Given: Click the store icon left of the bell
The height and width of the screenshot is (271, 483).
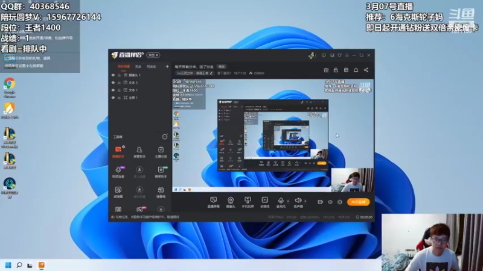Looking at the screenshot, I should click(x=346, y=70).
